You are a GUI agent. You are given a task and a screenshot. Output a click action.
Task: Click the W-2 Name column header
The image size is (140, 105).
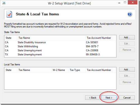pos(60,70)
